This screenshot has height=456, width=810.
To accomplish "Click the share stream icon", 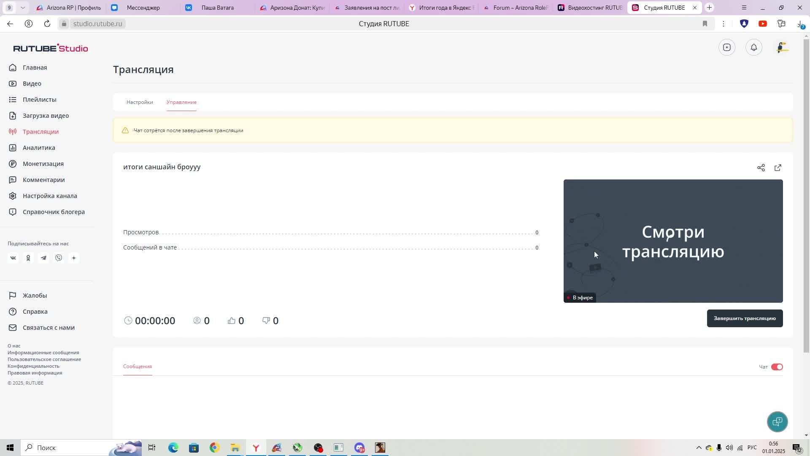I will (x=761, y=168).
